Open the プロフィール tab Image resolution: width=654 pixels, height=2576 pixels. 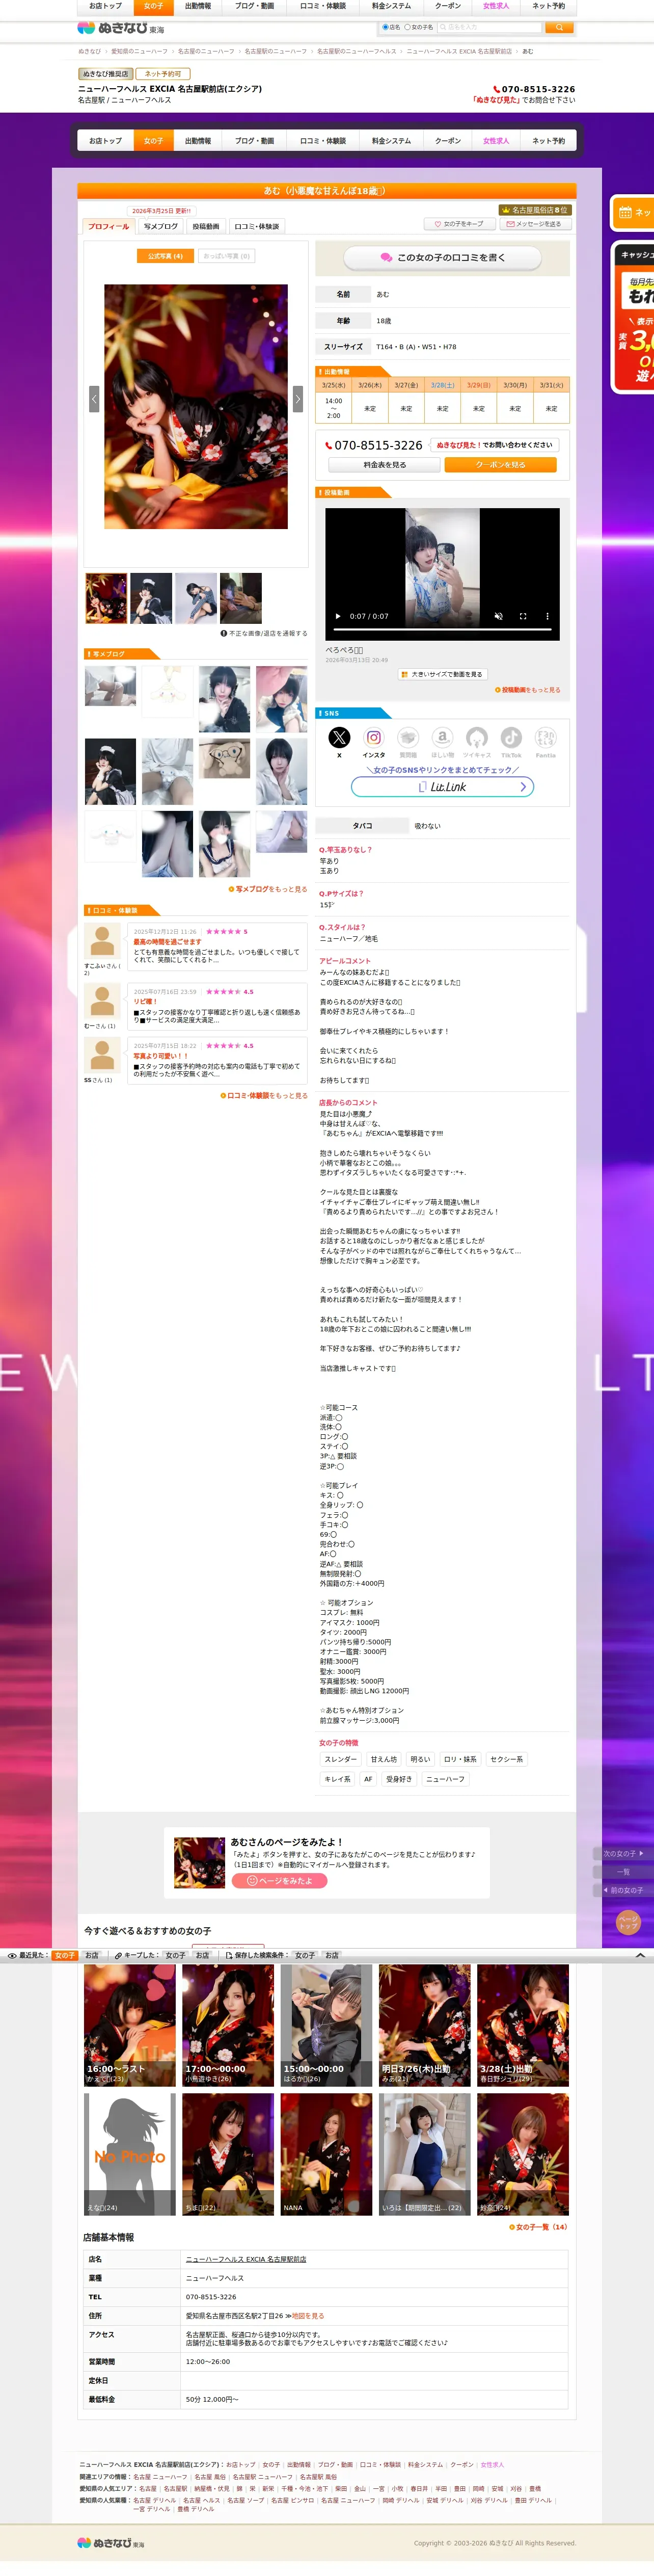(108, 226)
